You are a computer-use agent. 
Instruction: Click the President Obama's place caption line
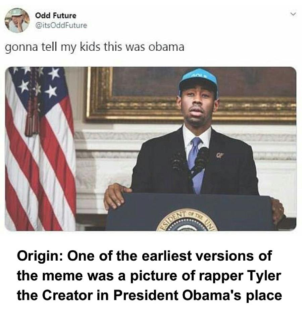(x=149, y=295)
